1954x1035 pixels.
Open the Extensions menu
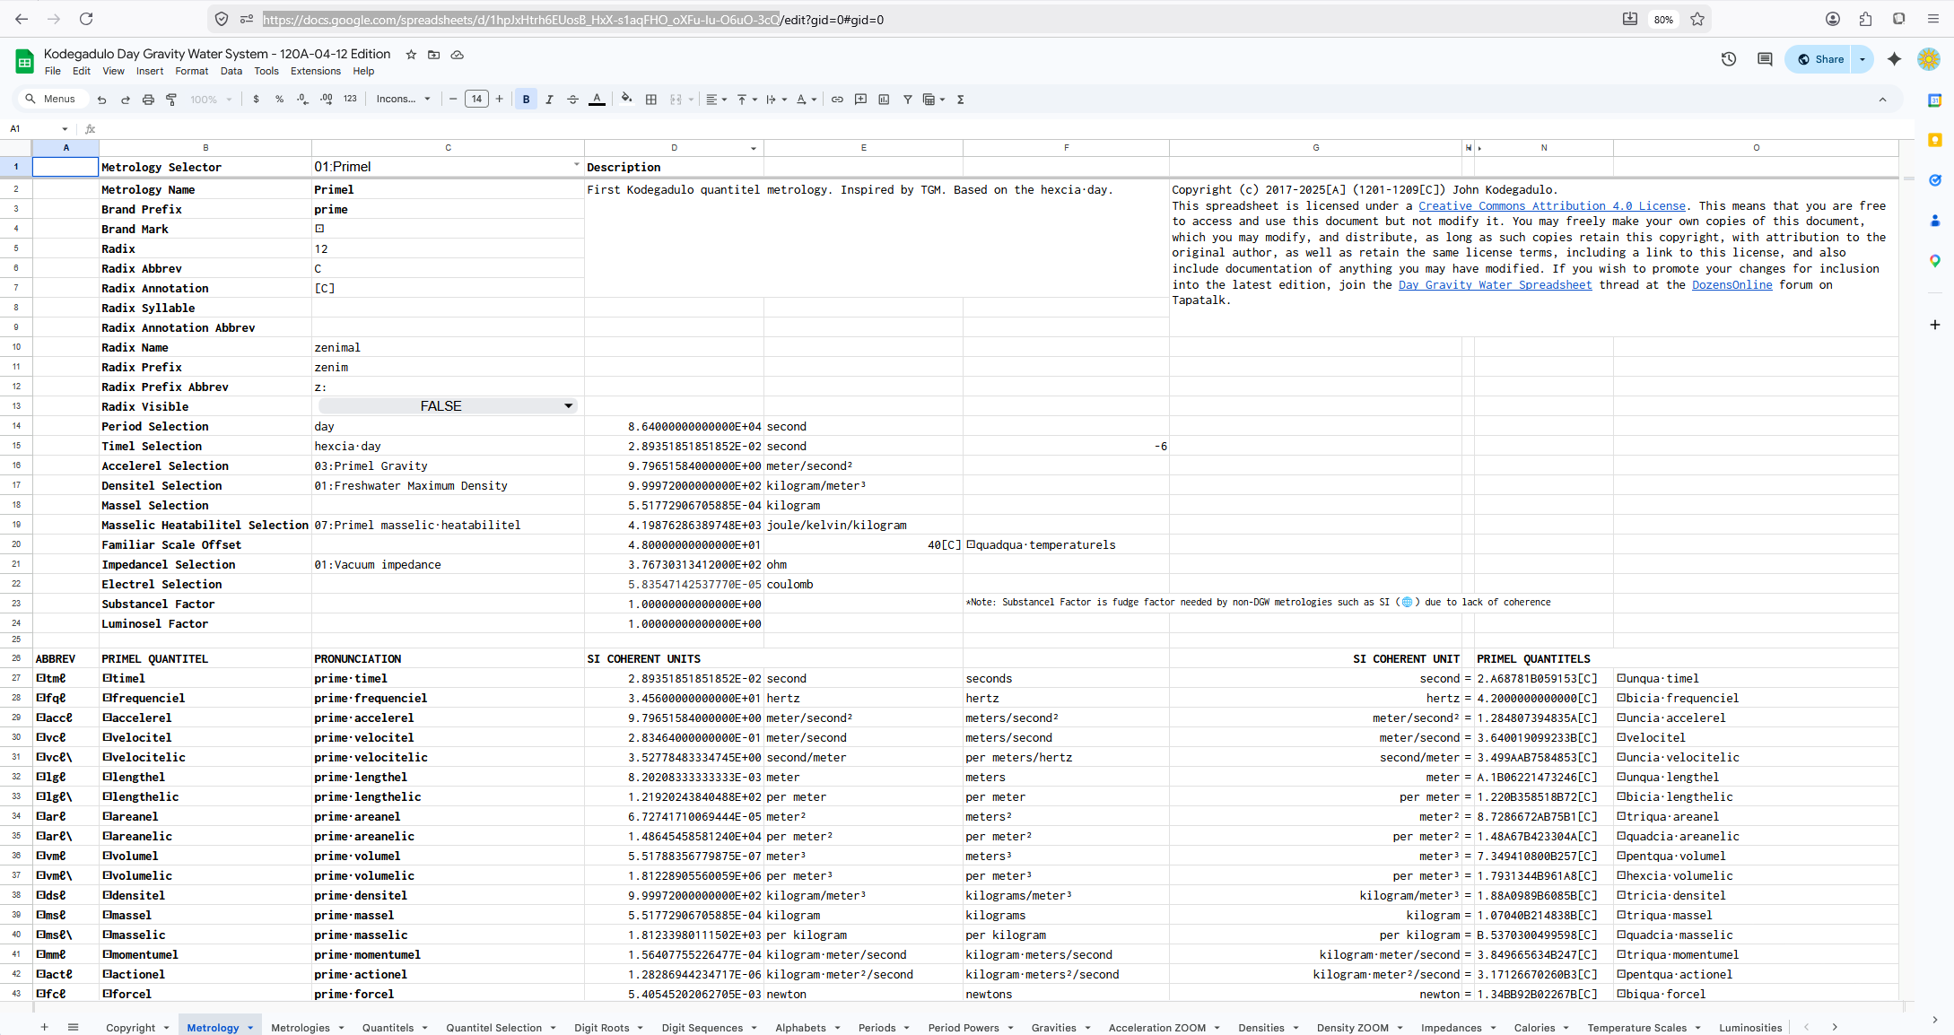pyautogui.click(x=315, y=71)
